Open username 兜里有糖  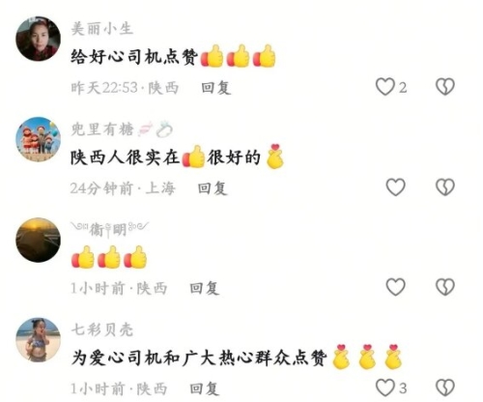pos(102,129)
